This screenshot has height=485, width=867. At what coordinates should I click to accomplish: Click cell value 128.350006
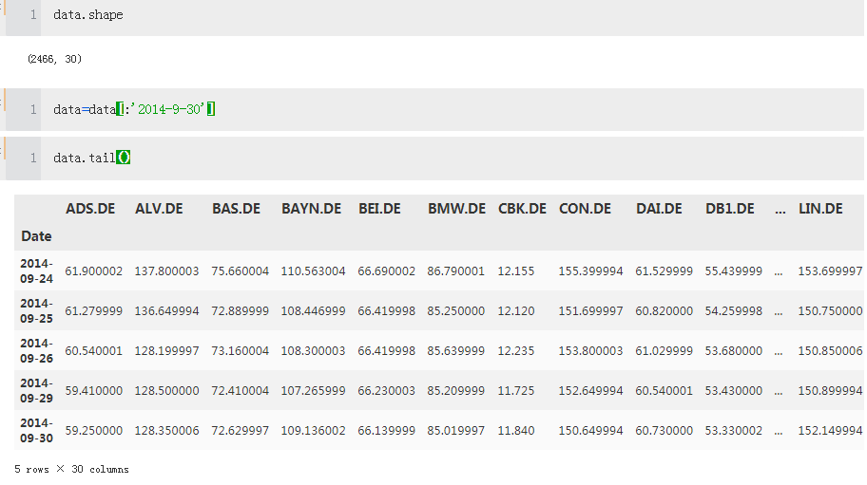[x=166, y=430]
